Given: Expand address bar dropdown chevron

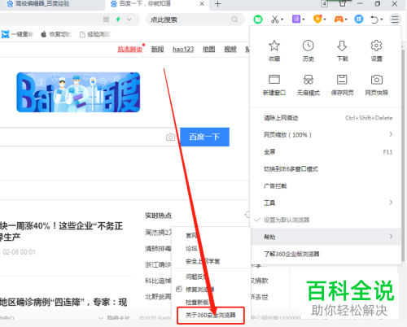Looking at the screenshot, I should (x=129, y=20).
